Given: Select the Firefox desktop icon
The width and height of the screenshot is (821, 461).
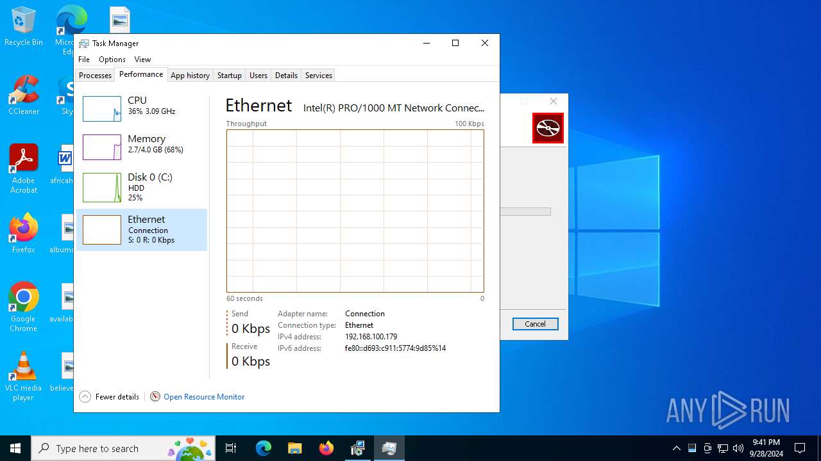Looking at the screenshot, I should pyautogui.click(x=24, y=233).
